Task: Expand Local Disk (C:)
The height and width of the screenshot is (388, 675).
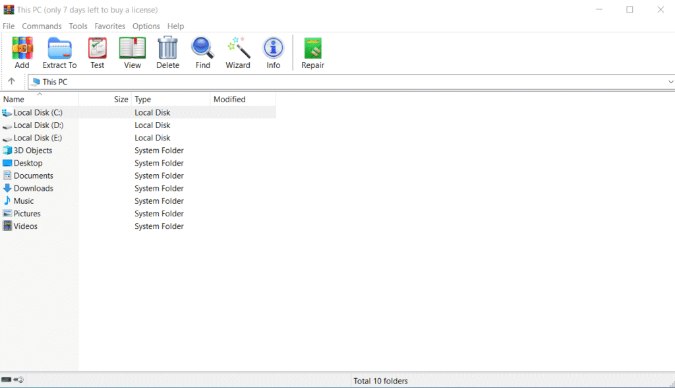Action: (36, 112)
